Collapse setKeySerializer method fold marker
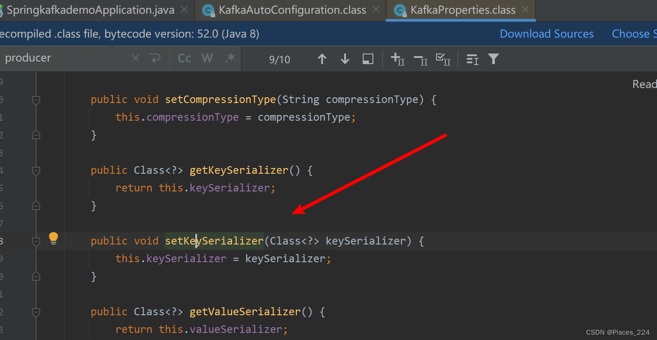This screenshot has width=657, height=340. (x=36, y=241)
